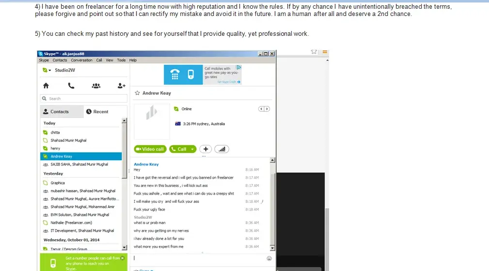Click the next arrow in profile panel
489x271 pixels.
pyautogui.click(x=267, y=109)
